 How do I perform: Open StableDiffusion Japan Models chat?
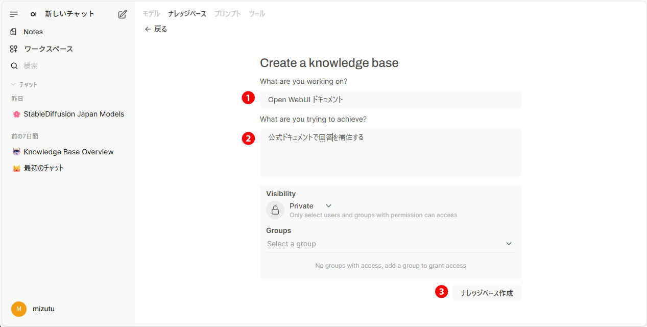click(74, 114)
